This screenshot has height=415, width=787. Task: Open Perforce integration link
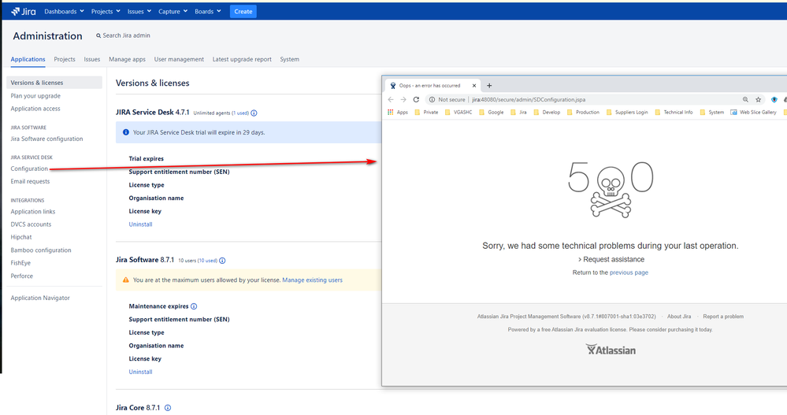(21, 276)
